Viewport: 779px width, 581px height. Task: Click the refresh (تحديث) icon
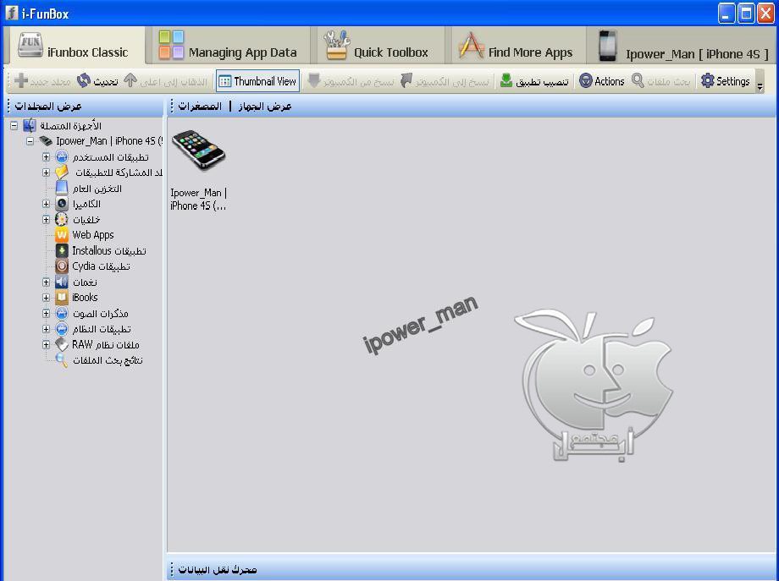click(84, 80)
